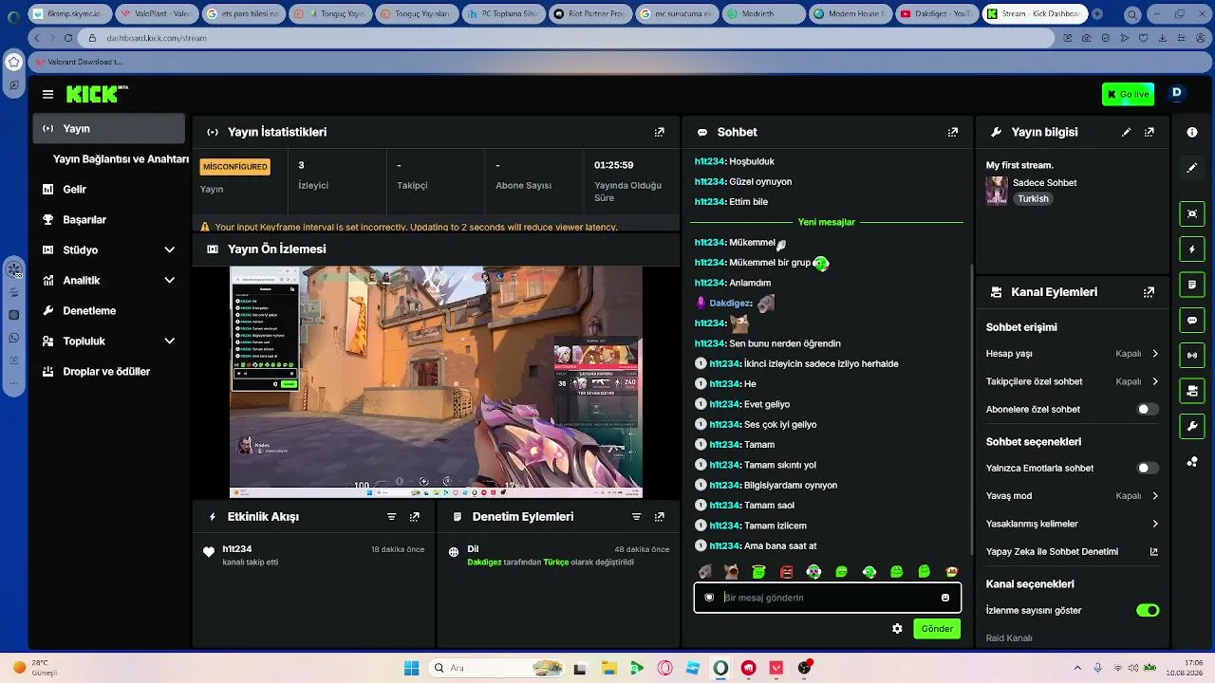
Task: Open Yapay Zeka ile Sohbet Denetimi link
Action: [1073, 552]
